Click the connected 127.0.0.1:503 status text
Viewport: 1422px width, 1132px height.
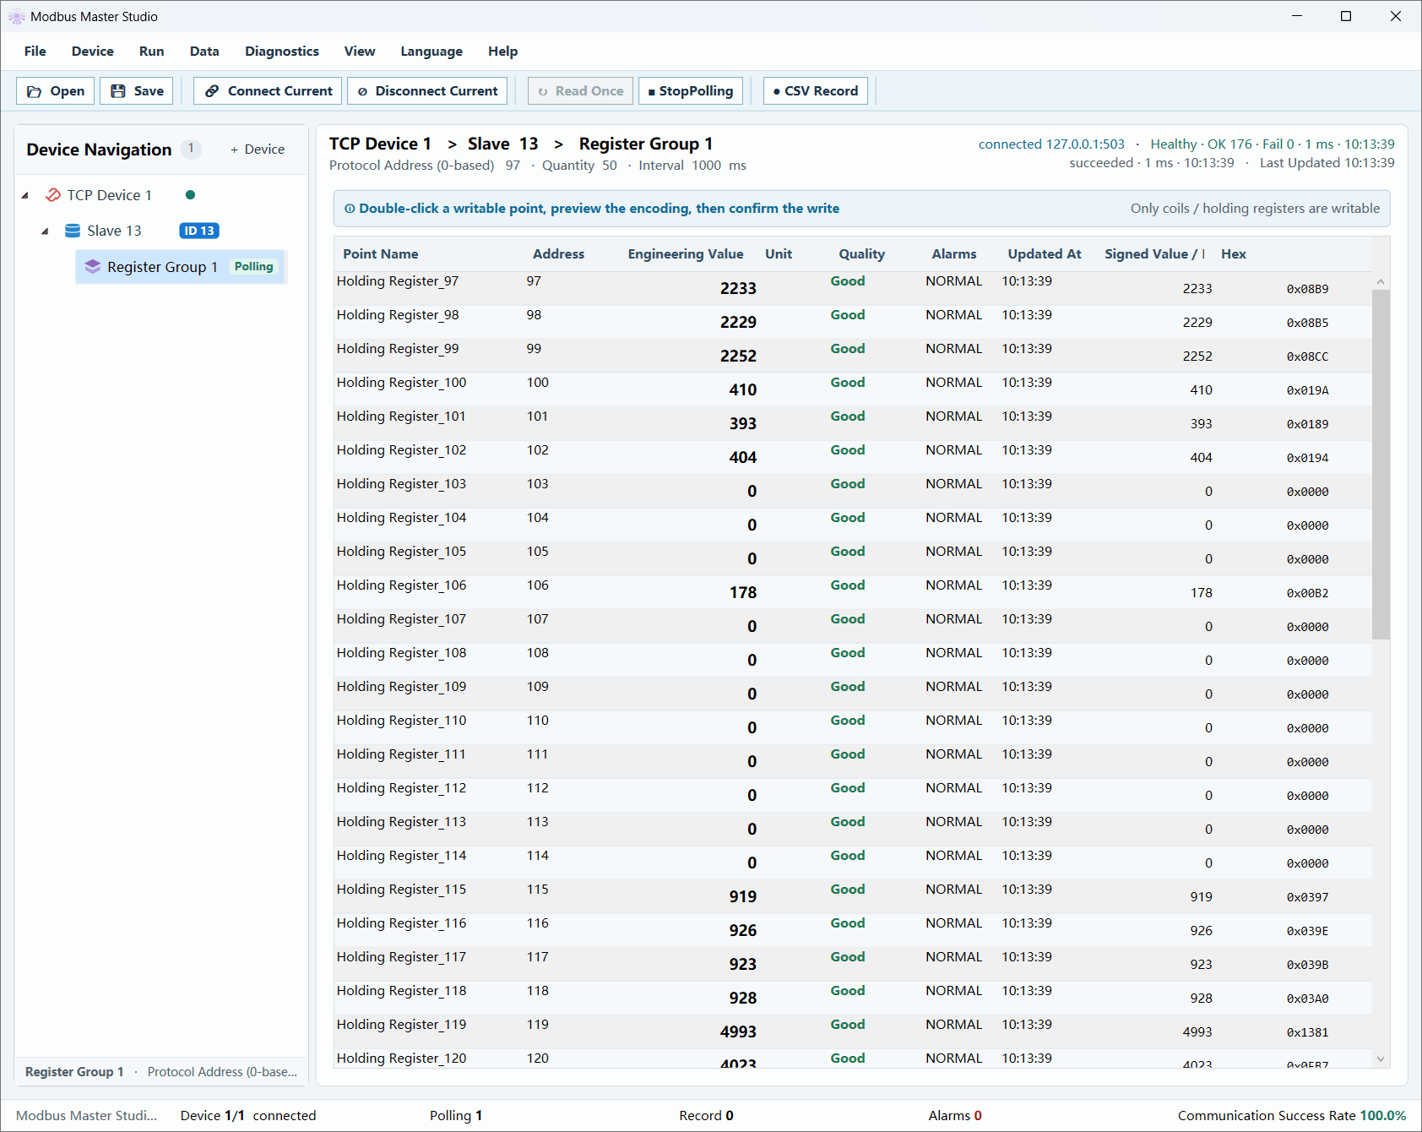[1051, 144]
